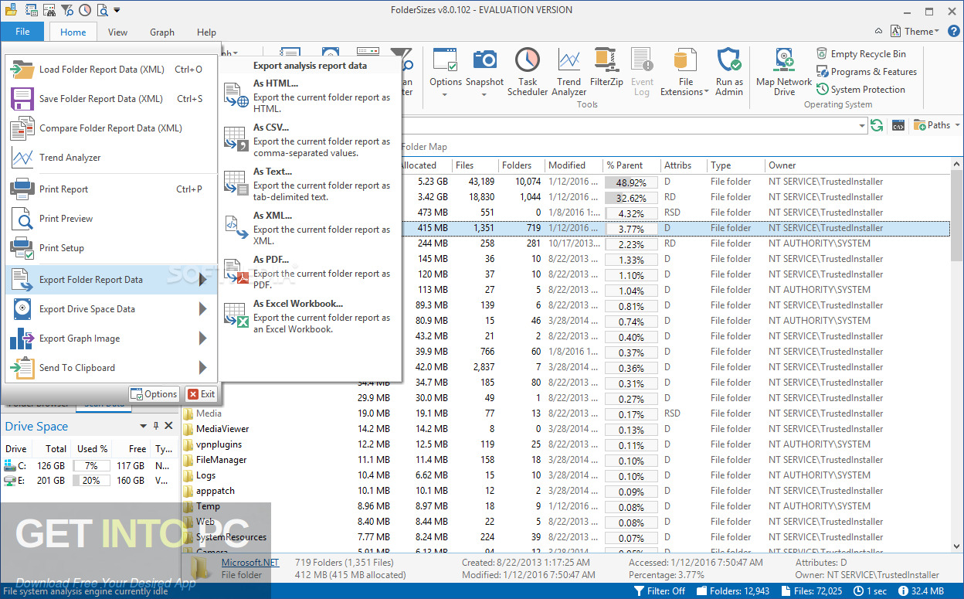
Task: Click the green refresh scan icon
Action: (x=877, y=125)
